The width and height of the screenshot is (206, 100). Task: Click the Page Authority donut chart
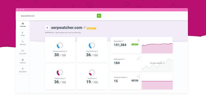tap(92, 45)
